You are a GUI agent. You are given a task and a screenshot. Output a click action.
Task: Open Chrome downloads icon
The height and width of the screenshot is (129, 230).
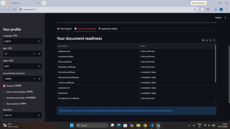[x=216, y=9]
